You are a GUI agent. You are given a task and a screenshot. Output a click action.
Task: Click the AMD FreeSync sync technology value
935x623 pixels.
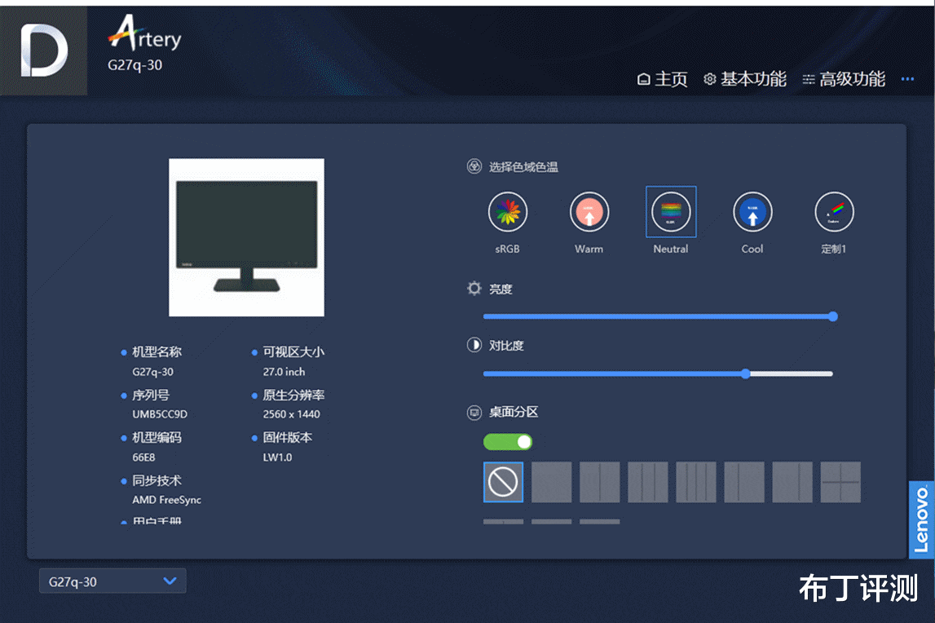tap(166, 500)
